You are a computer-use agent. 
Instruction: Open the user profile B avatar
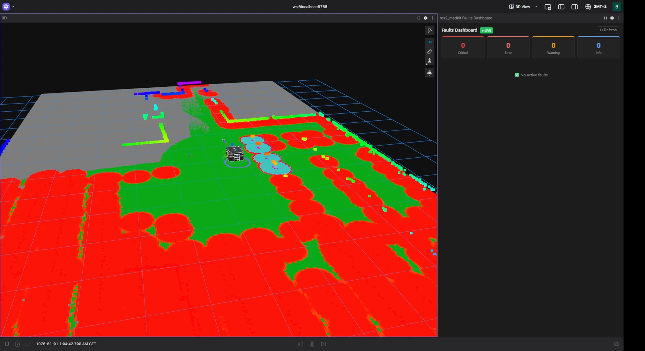[617, 7]
